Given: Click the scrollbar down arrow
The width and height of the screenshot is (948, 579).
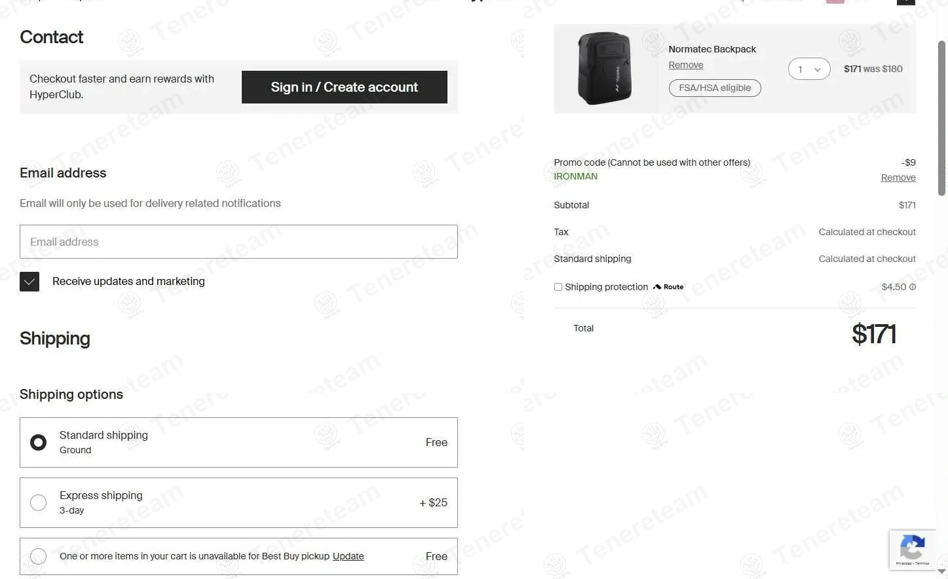Looking at the screenshot, I should click(x=942, y=572).
